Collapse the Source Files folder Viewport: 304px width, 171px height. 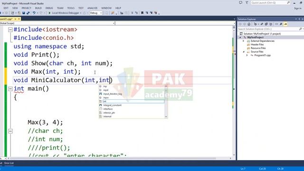[x=244, y=52]
